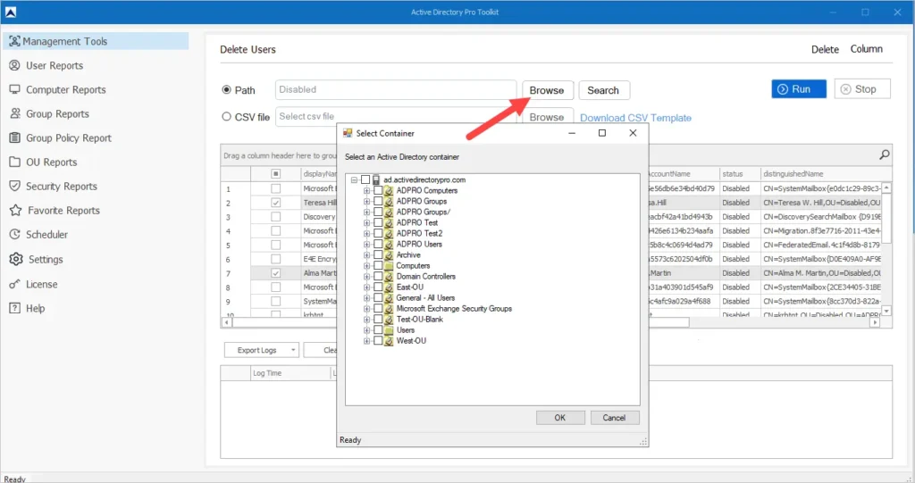Click the Scheduler clock icon

click(15, 235)
